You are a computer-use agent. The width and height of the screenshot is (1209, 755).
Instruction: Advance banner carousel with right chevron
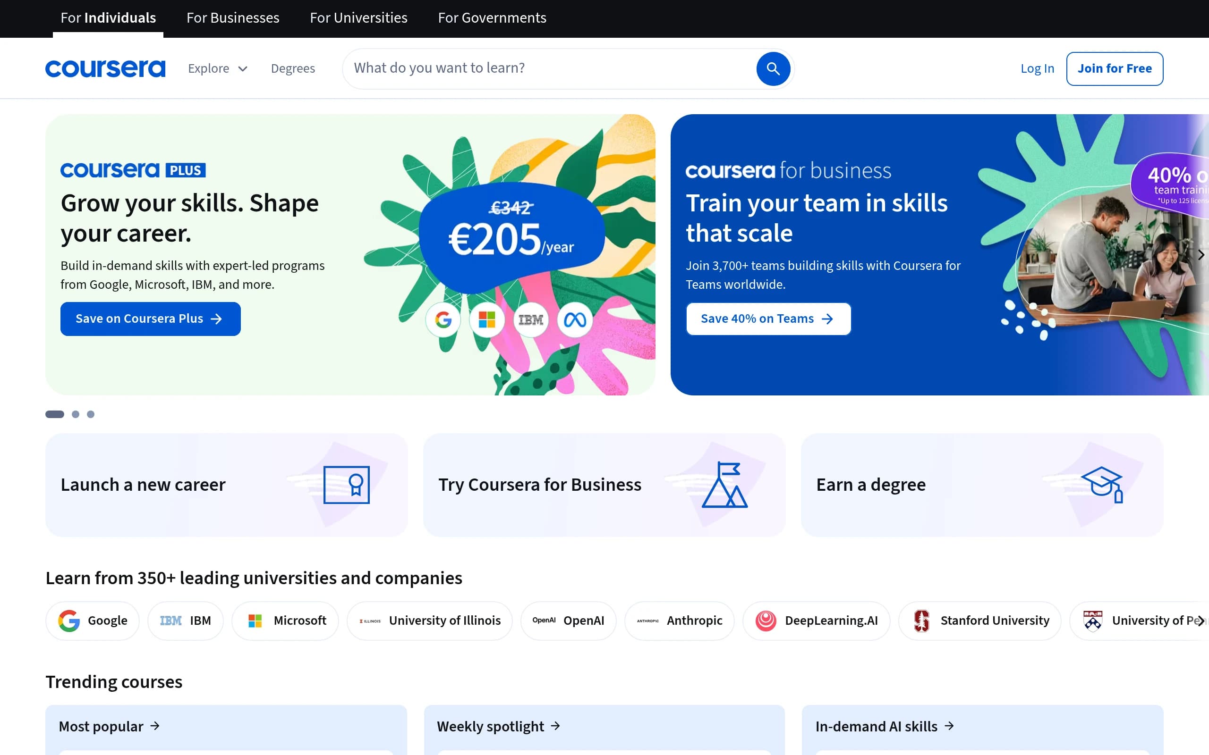1200,255
